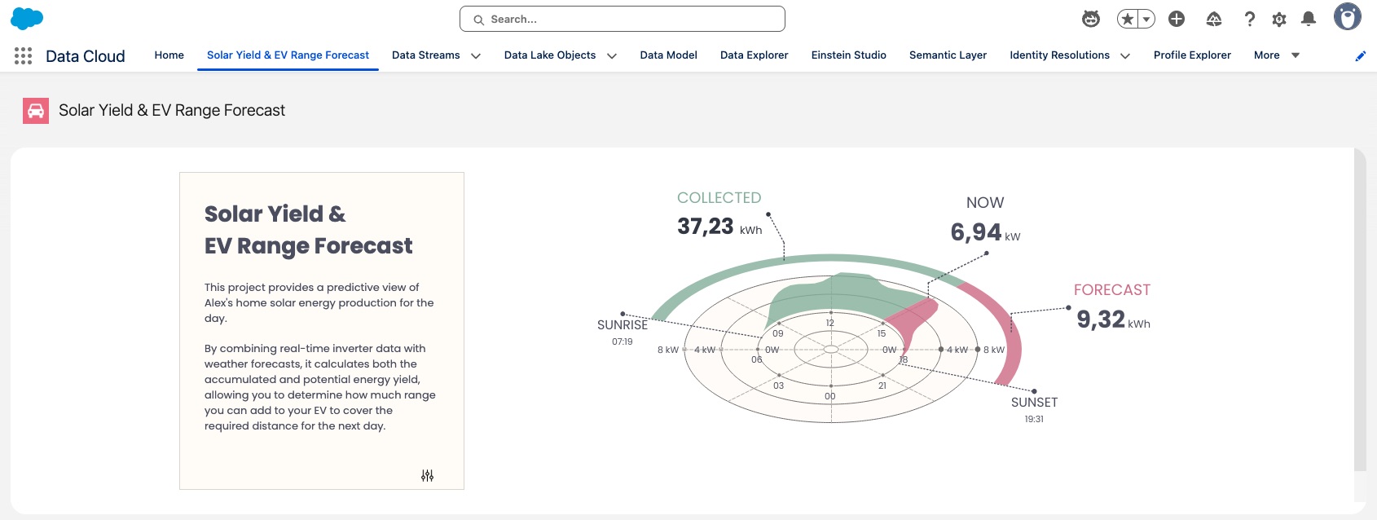Open the Data Lake Objects tab
Screen dimensions: 1377x520
(550, 55)
